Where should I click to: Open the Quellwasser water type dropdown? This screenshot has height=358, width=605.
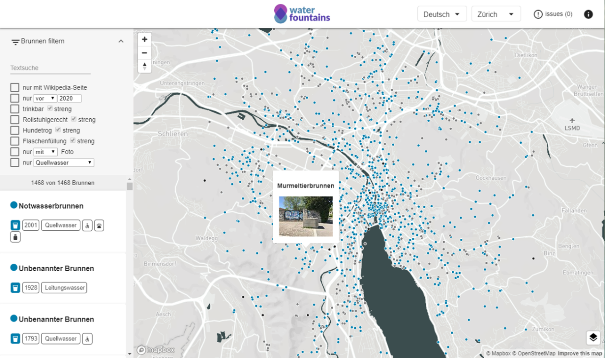pyautogui.click(x=64, y=162)
